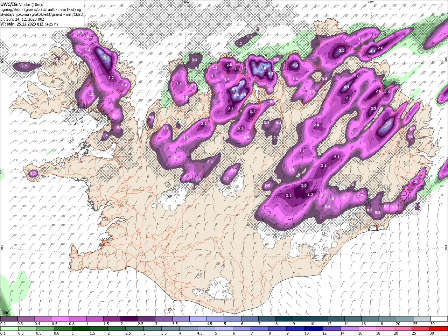The width and height of the screenshot is (448, 336).
Task: Click lower scale swatch between 3 and 3.5
Action: pos(153,329)
